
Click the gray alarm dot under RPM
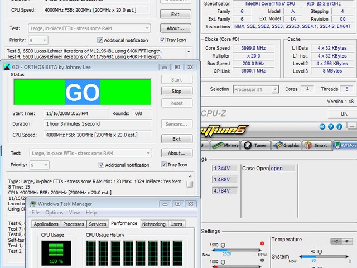point(262,260)
